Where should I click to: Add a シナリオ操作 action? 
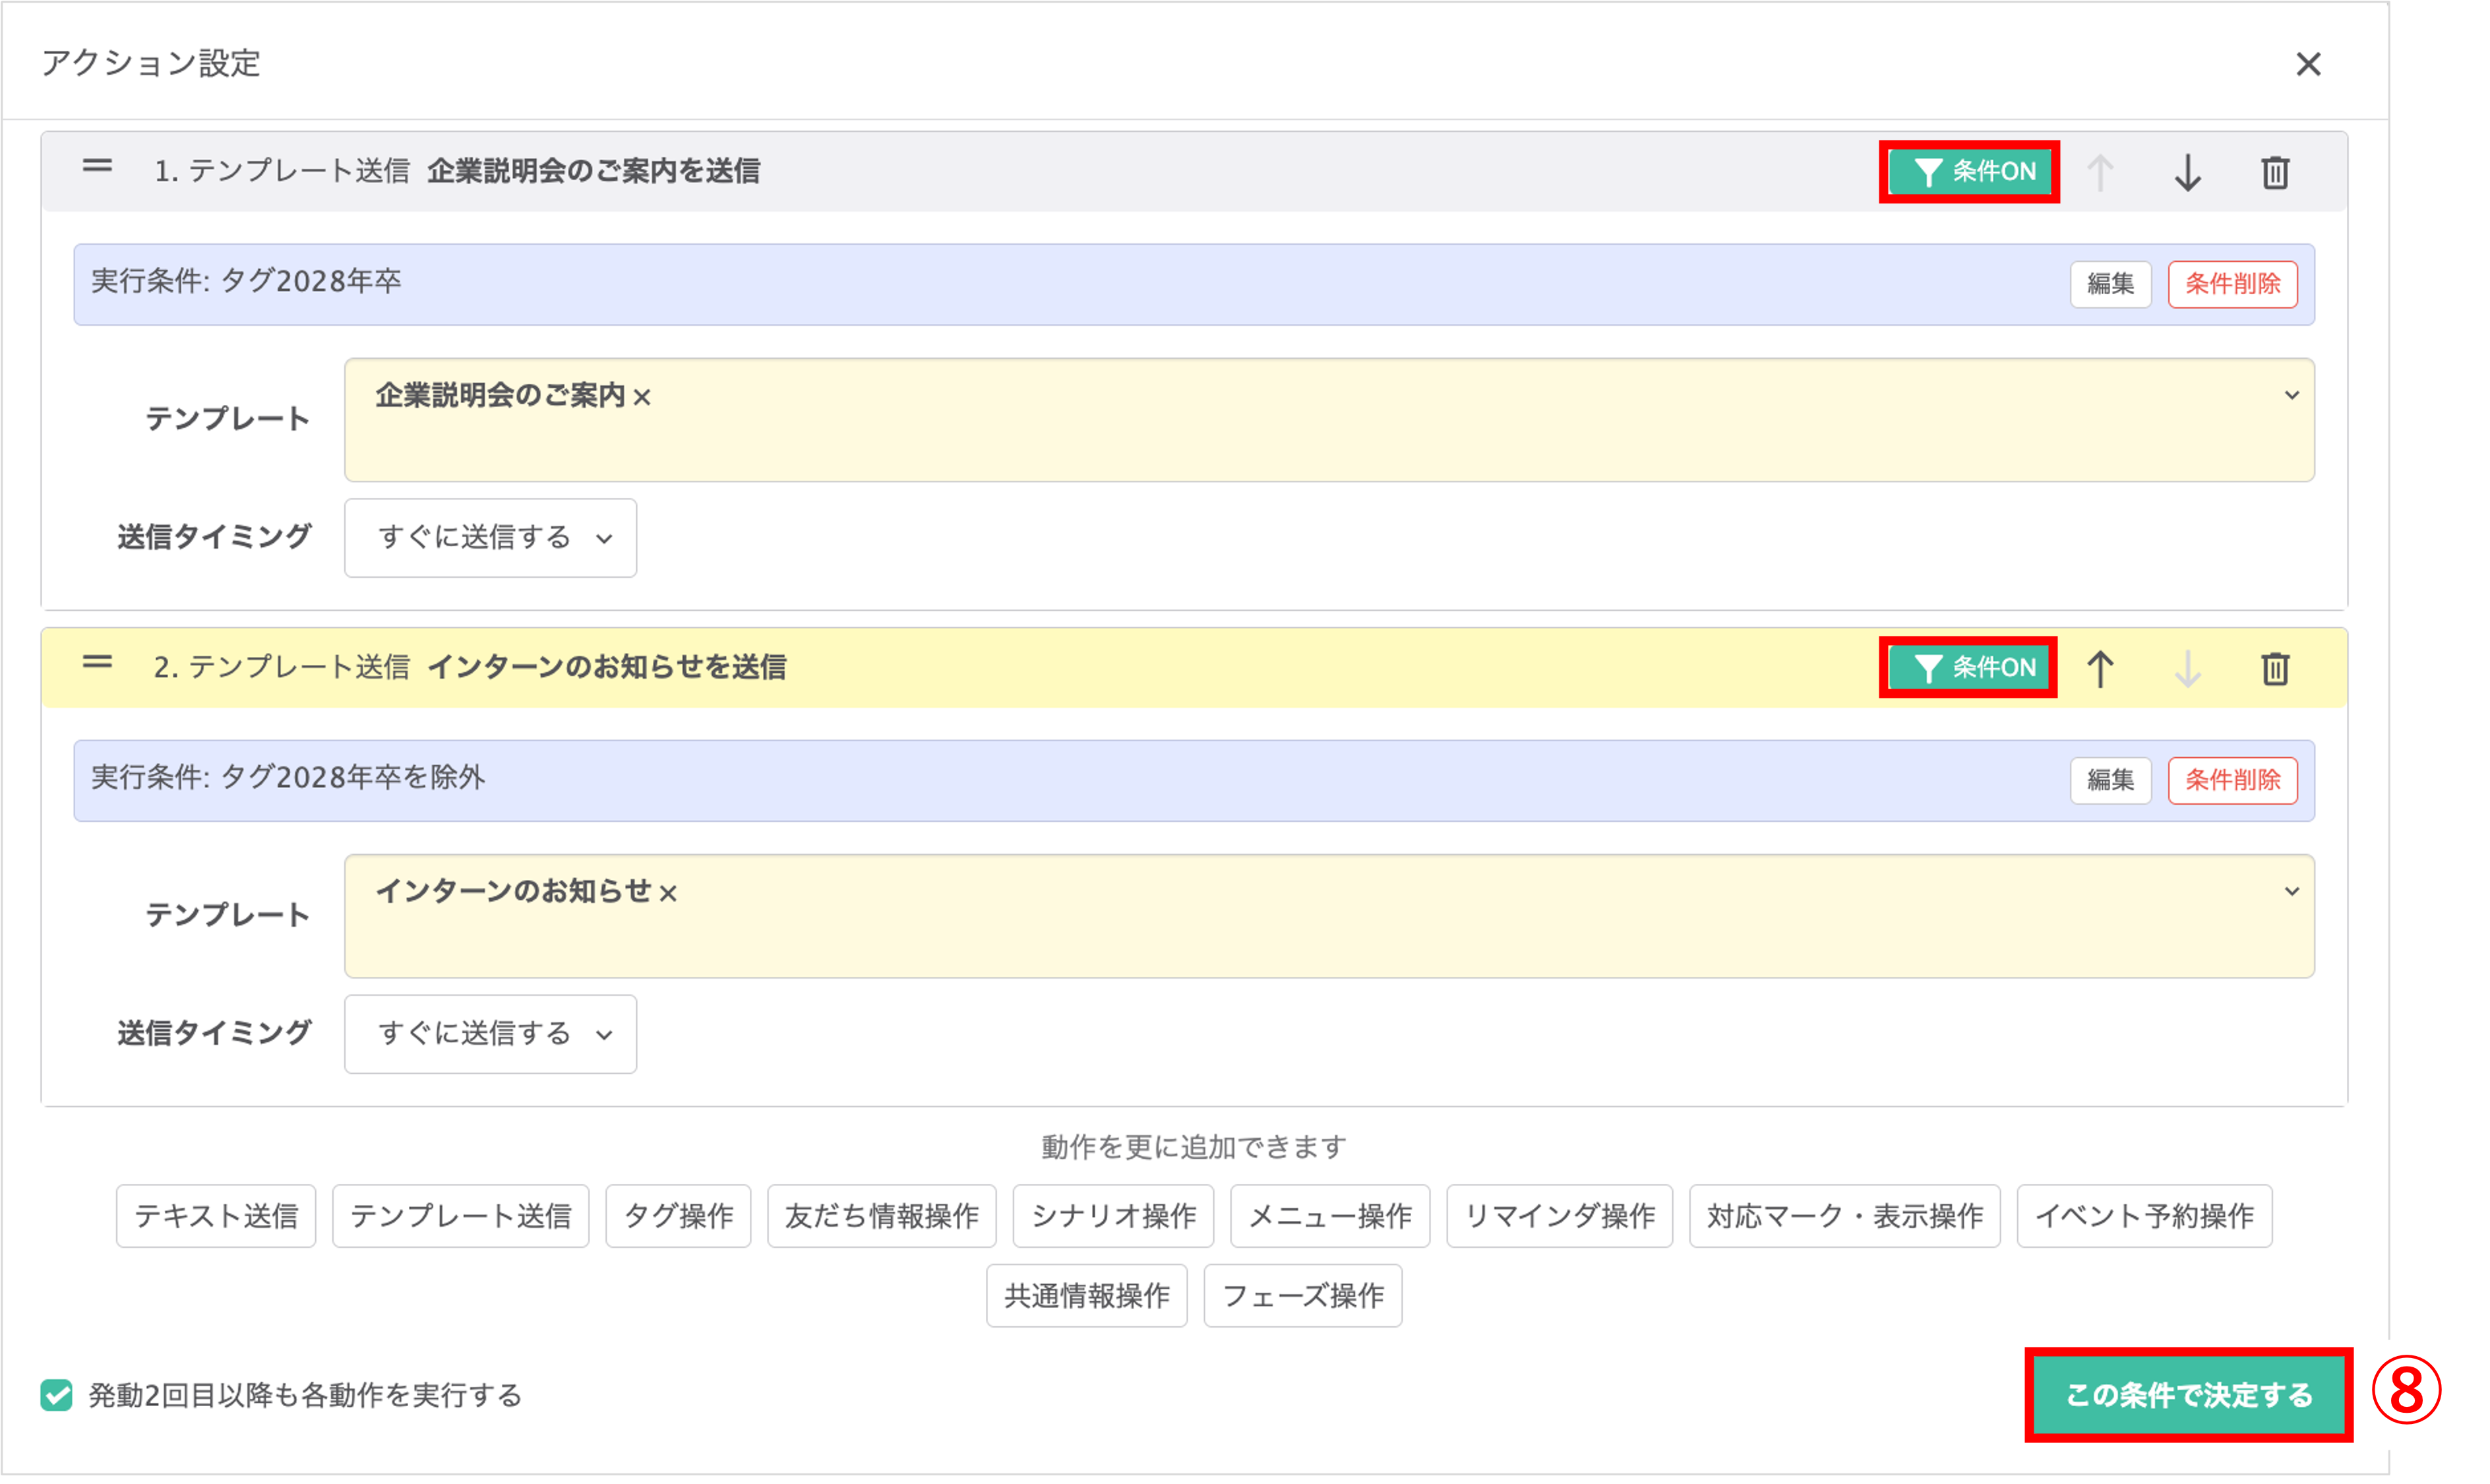click(x=1112, y=1216)
